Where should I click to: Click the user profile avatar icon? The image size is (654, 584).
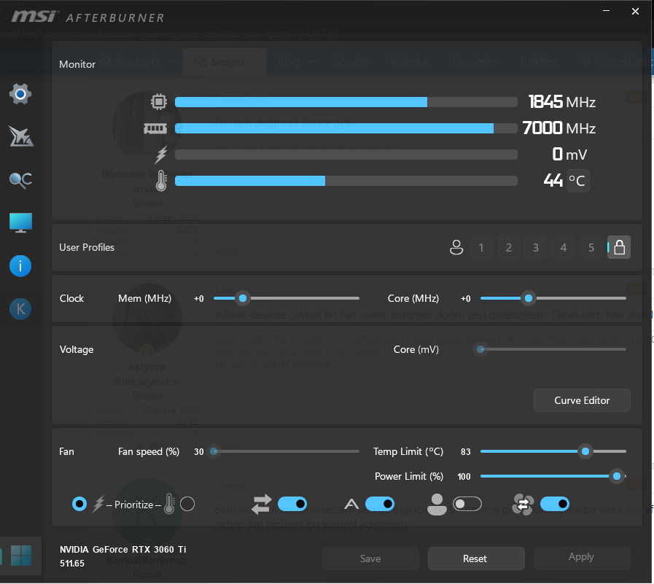coord(456,247)
